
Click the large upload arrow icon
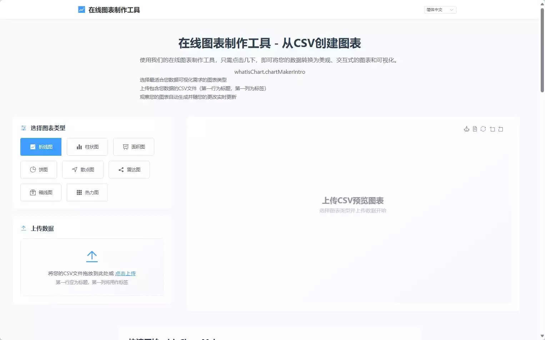coord(92,256)
